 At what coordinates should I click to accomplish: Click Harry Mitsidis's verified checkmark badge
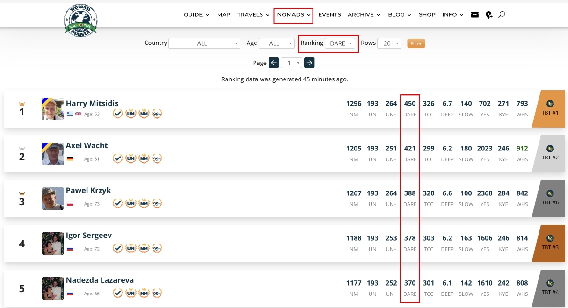coord(118,114)
